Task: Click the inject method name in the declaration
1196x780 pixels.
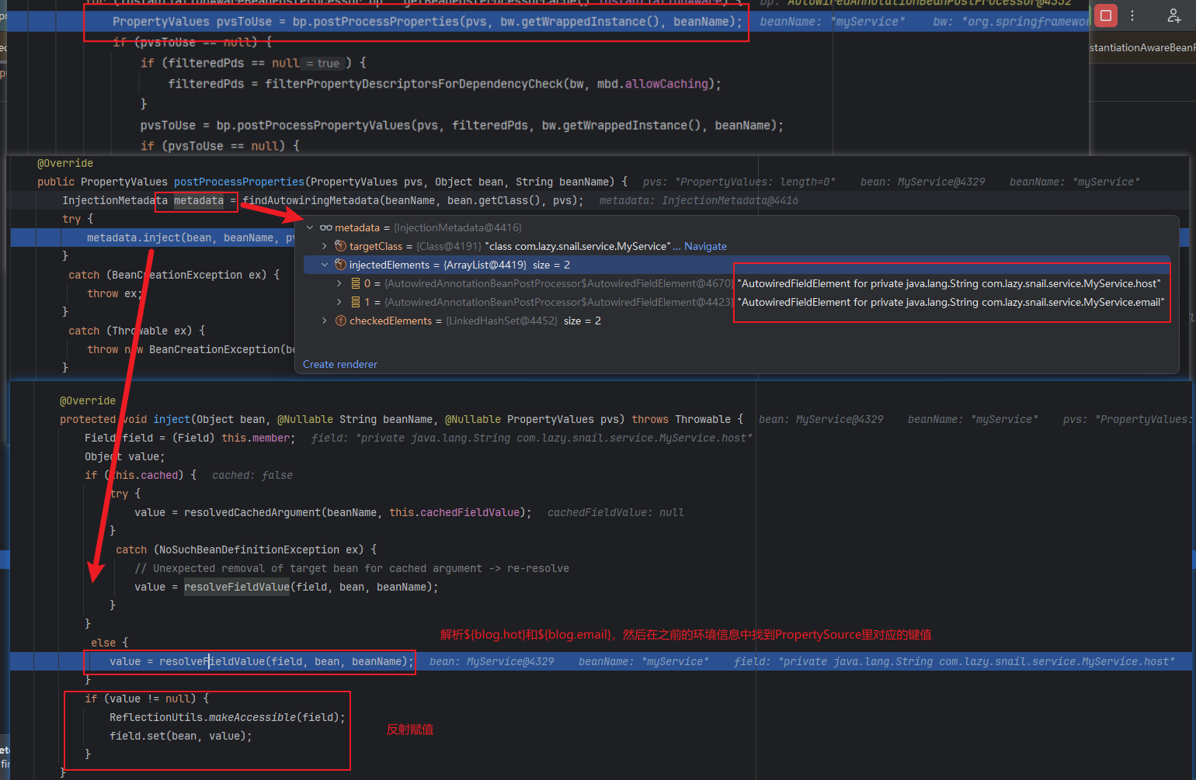Action: [x=172, y=419]
